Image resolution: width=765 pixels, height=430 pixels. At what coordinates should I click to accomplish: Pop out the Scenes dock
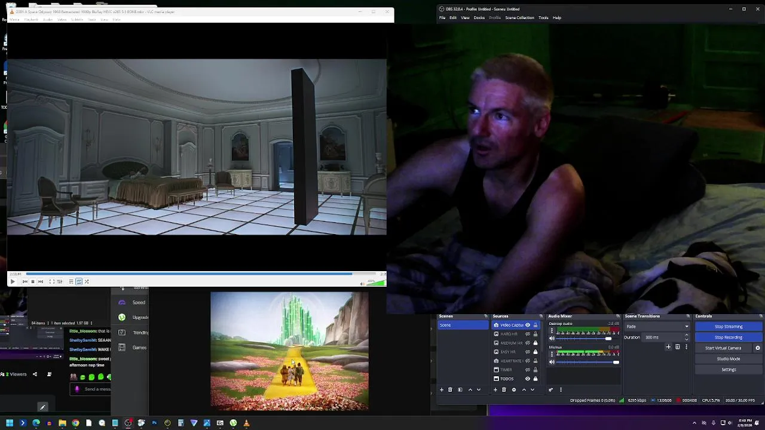pyautogui.click(x=485, y=316)
